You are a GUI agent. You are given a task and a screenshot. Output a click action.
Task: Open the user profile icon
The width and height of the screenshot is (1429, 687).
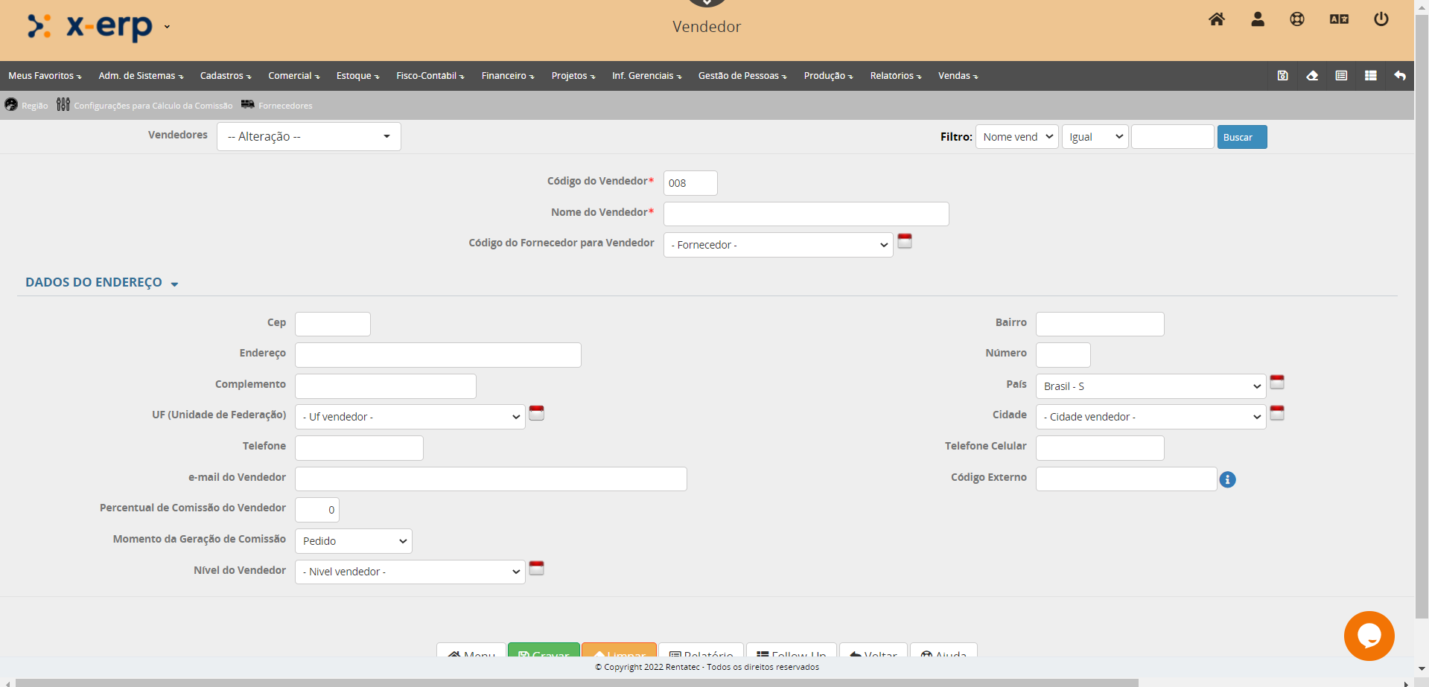(1257, 19)
